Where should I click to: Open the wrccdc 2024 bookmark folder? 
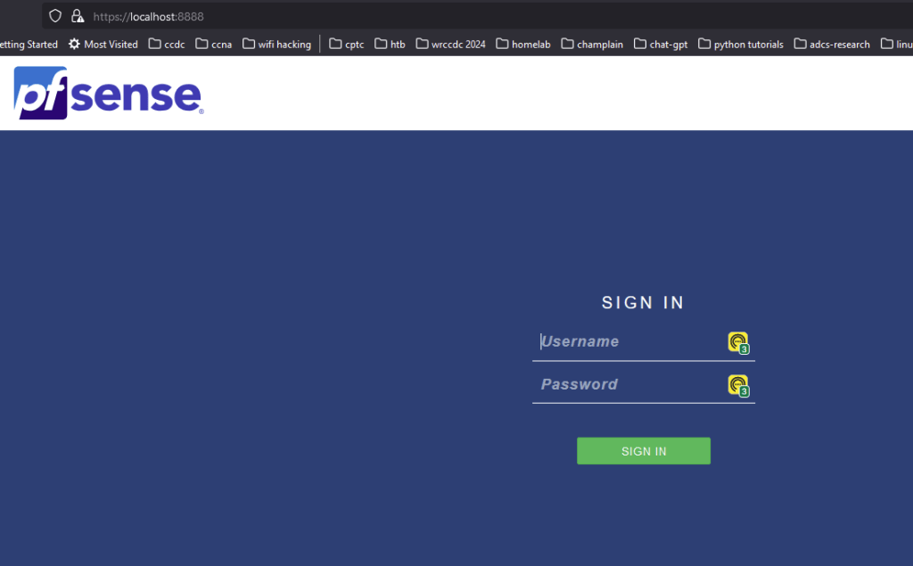[450, 44]
